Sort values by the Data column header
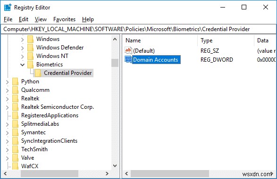The image size is (277, 179). pyautogui.click(x=265, y=41)
